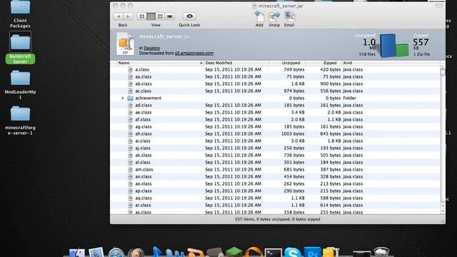Open the Desktop location link
This screenshot has width=457, height=257.
[x=152, y=48]
